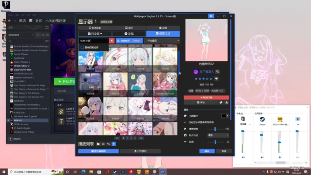311x175 pixels.
Task: Select Witch It in Steam library
Action: tap(29, 120)
